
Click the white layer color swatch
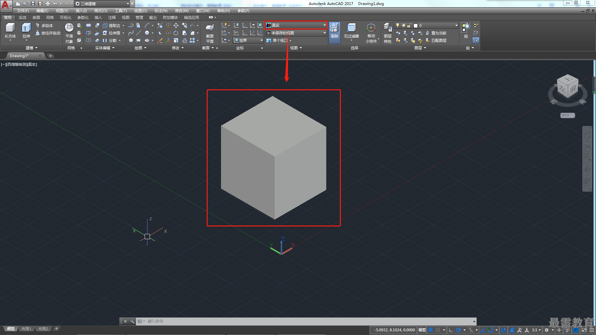tap(416, 25)
